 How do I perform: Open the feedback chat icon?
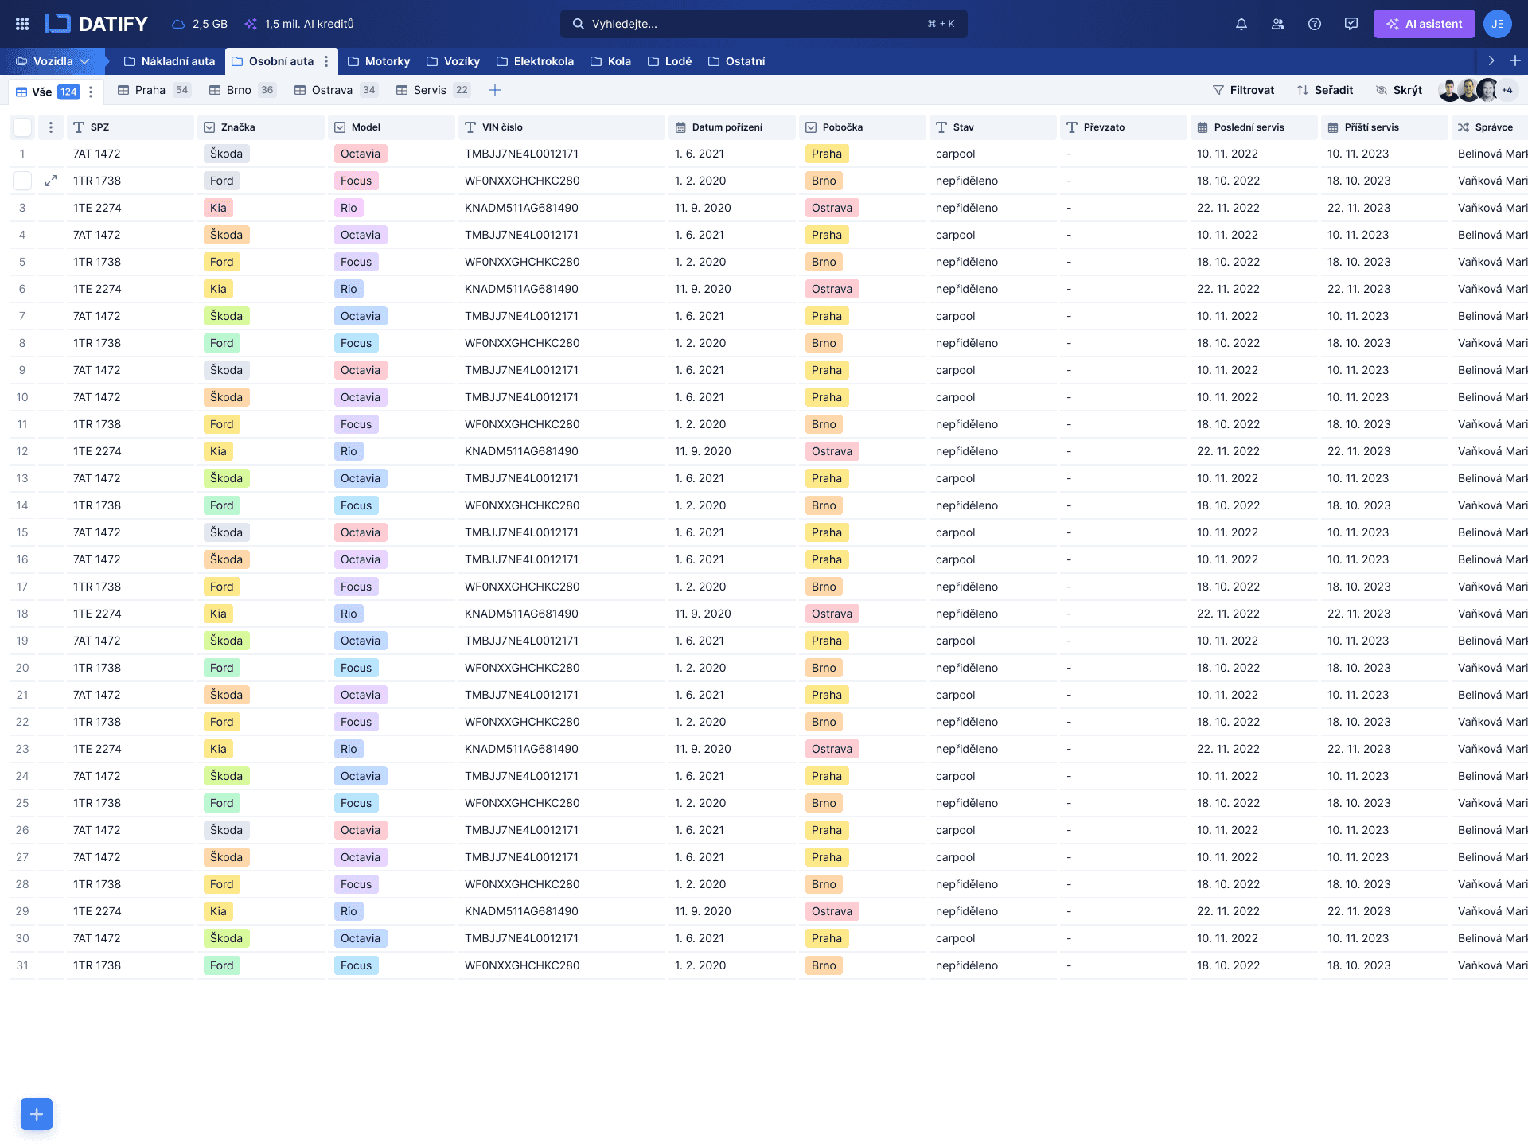pos(1351,24)
